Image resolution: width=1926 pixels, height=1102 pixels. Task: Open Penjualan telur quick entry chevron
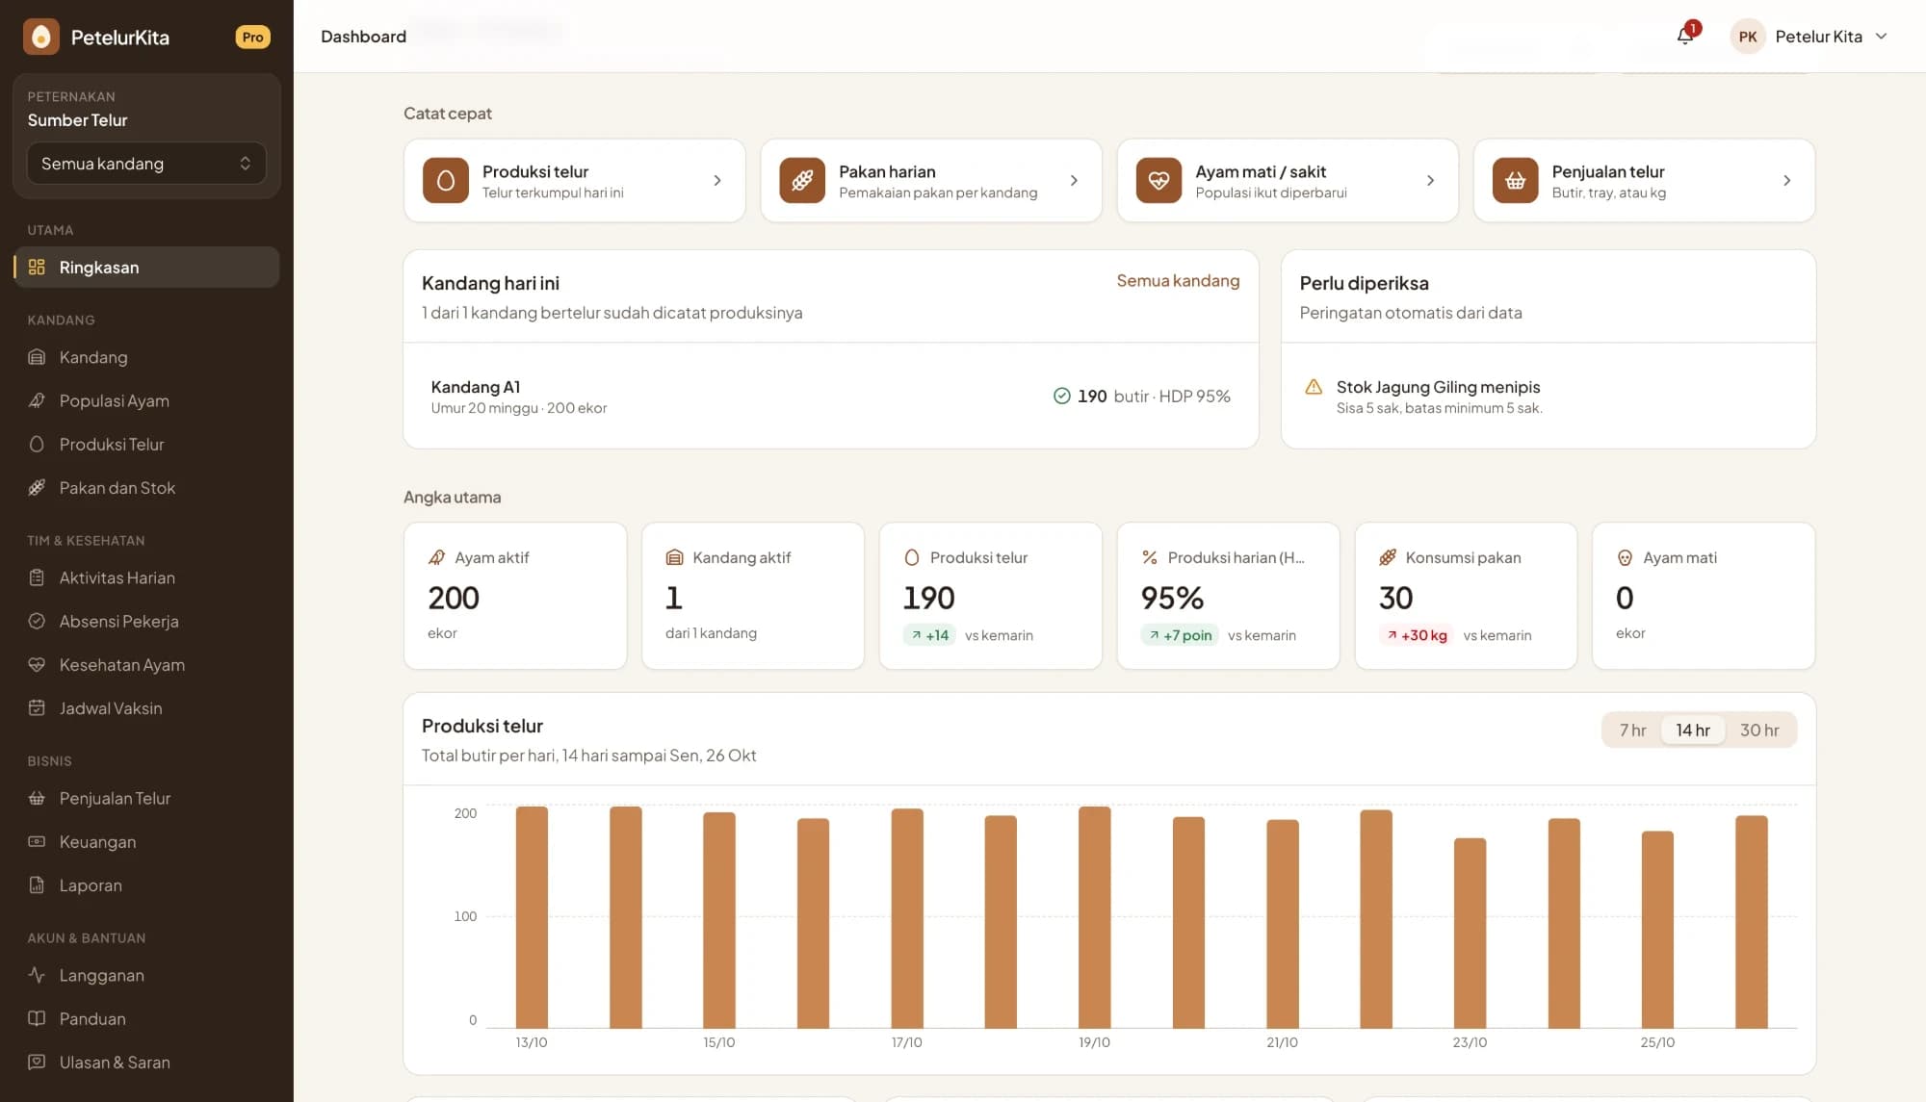click(x=1786, y=180)
